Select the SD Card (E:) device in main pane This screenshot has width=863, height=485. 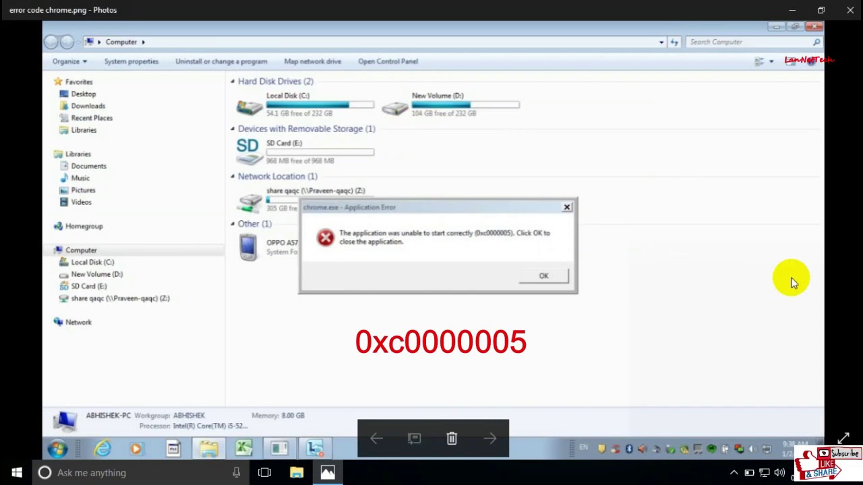(x=249, y=152)
